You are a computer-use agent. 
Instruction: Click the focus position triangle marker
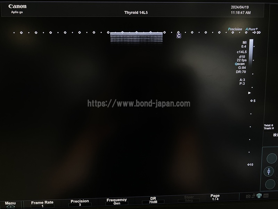(250, 93)
